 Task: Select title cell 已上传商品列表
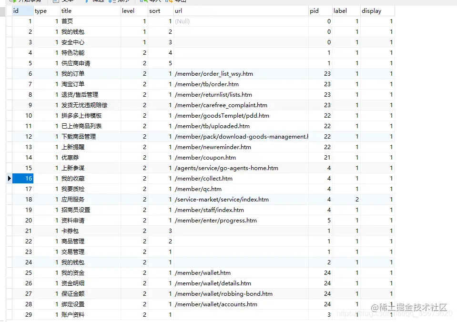91,126
